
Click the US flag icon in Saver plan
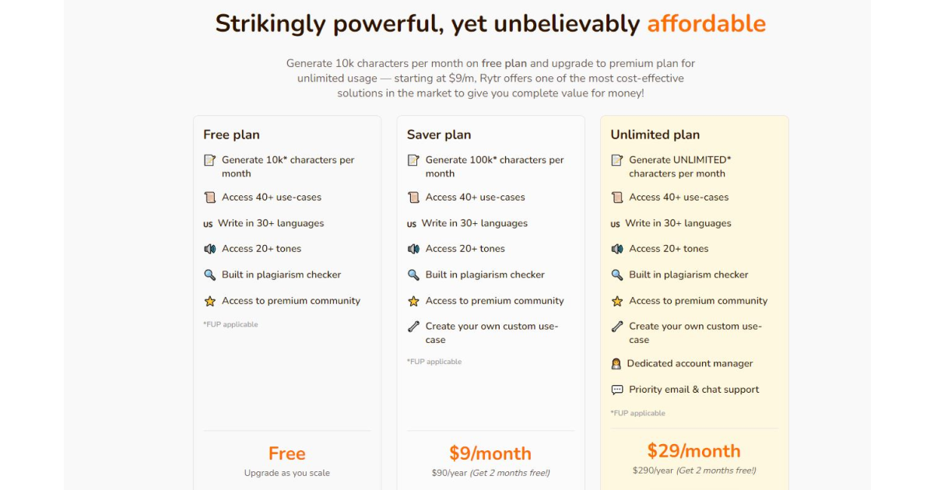click(412, 224)
